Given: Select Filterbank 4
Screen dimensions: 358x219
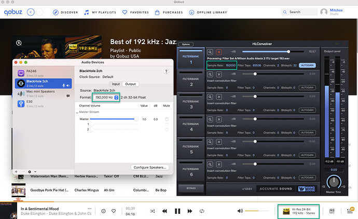Looking at the screenshot, I should (x=191, y=126).
